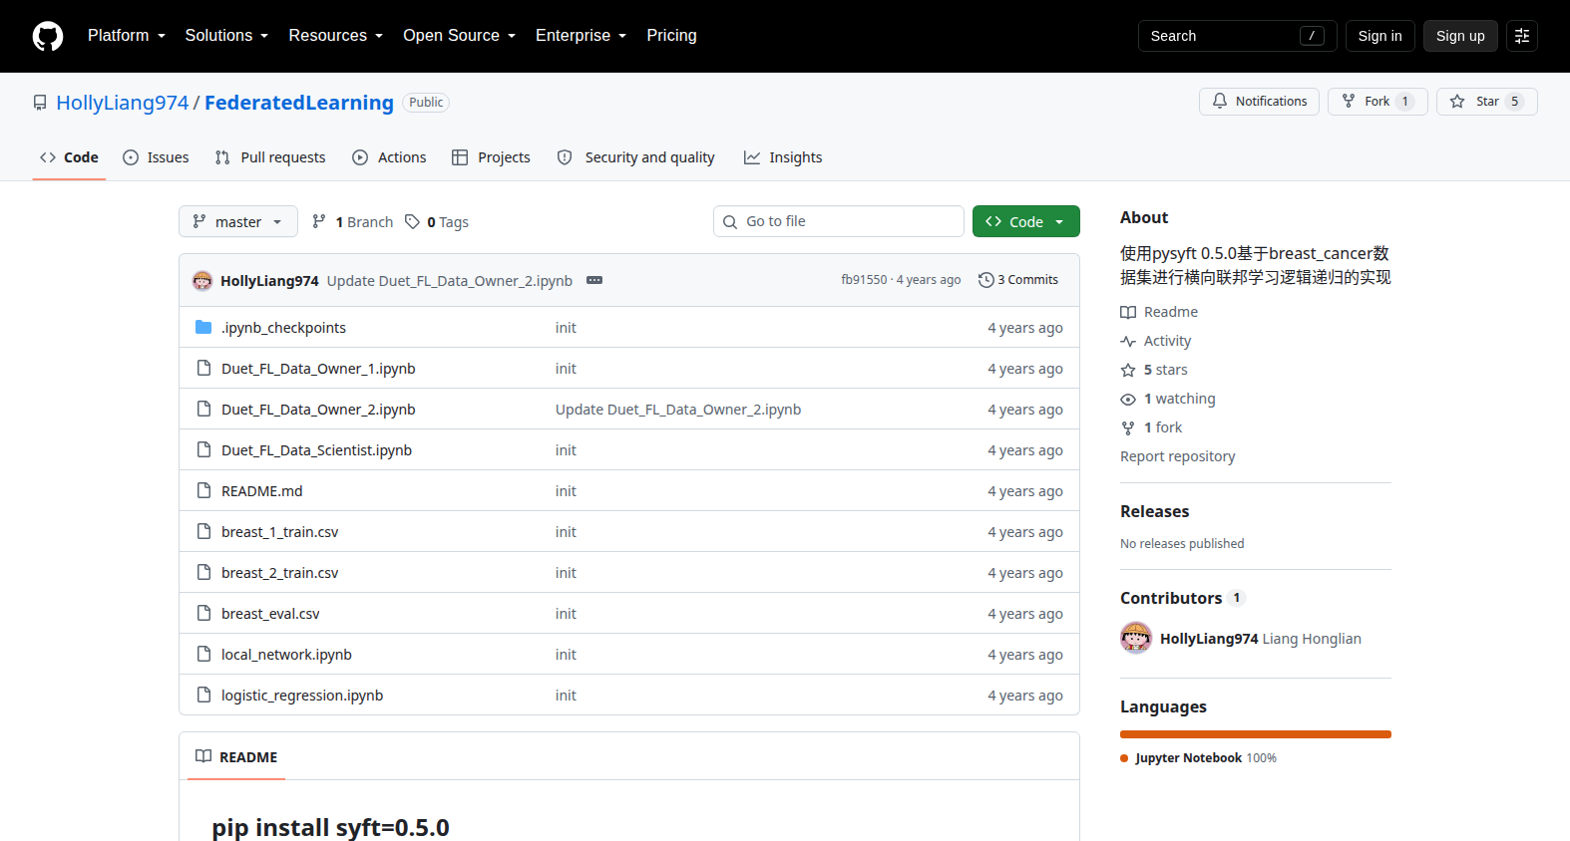Click Report repository link
Screen dimensions: 1570x841
click(x=1177, y=456)
